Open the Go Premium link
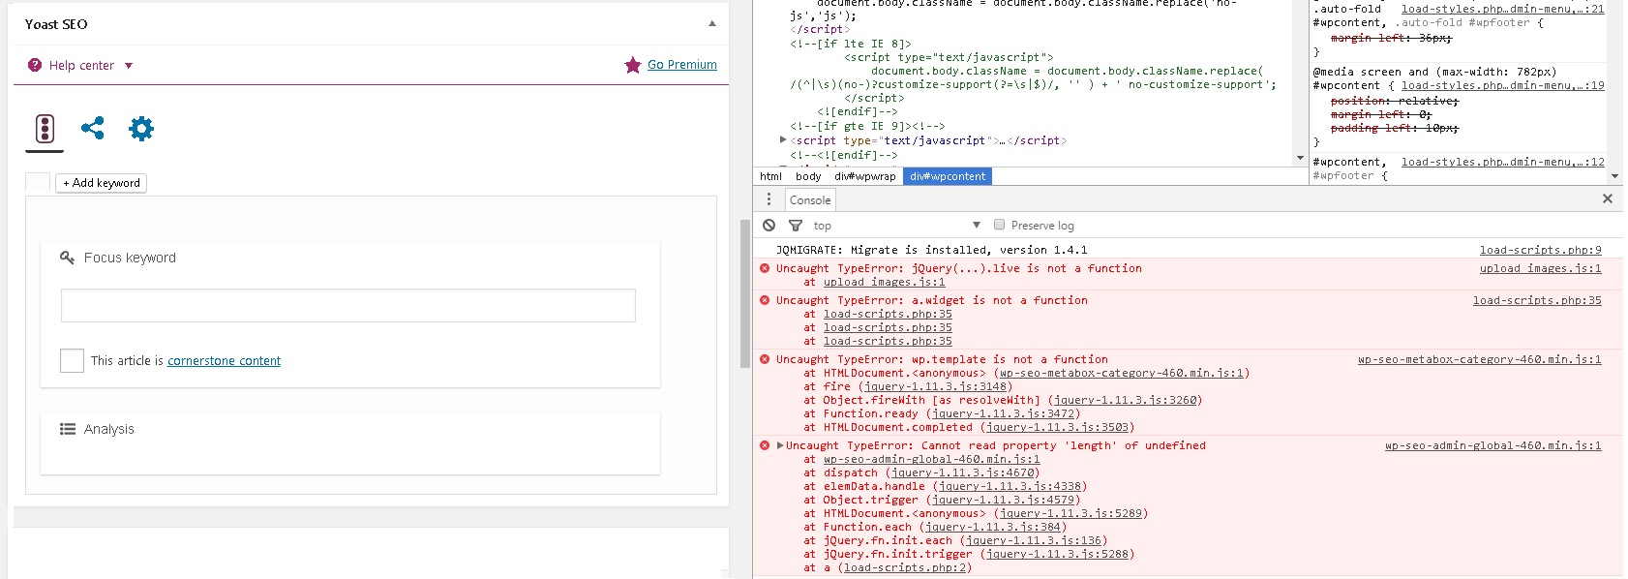Screen dimensions: 1628x579 point(682,65)
